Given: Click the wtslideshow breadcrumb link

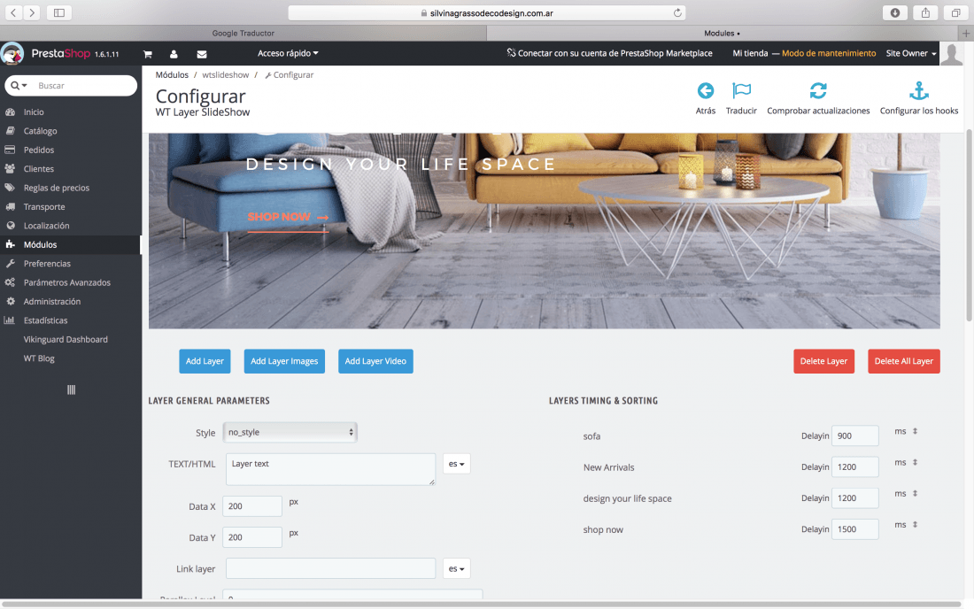Looking at the screenshot, I should click(226, 74).
